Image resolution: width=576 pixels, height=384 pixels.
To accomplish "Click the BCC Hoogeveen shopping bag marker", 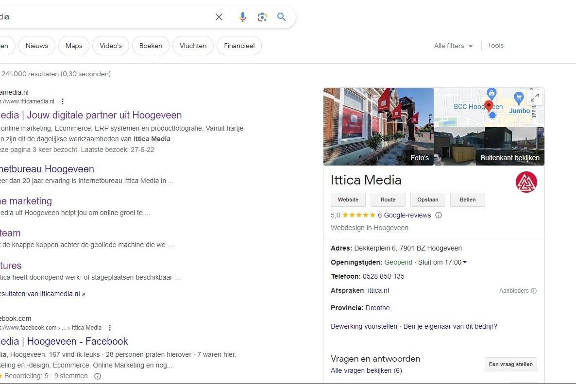I will click(491, 93).
